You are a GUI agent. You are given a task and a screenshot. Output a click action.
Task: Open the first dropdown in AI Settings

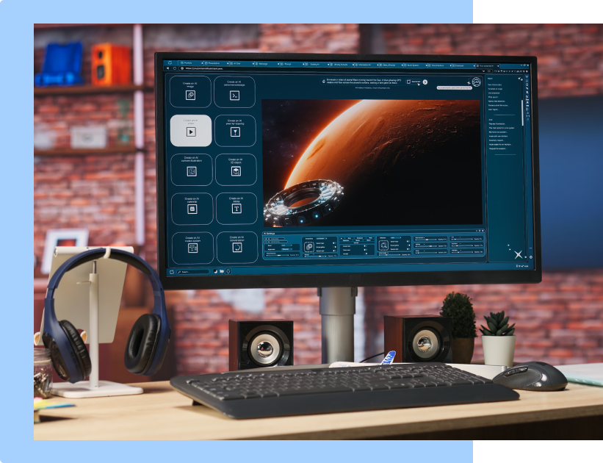[286, 245]
